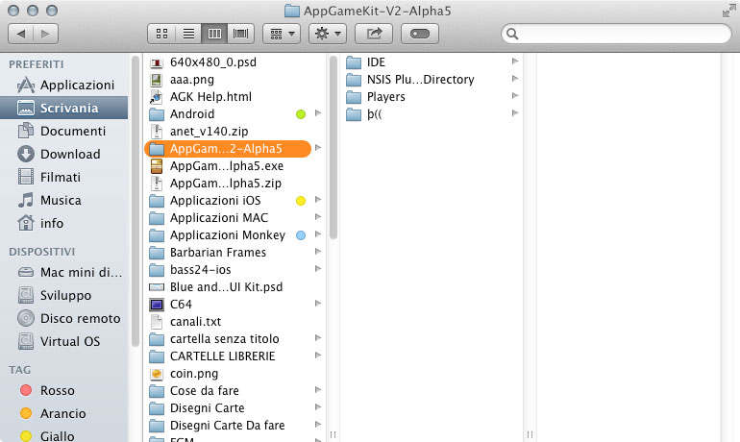Expand the Android folder arrow
This screenshot has height=442, width=740.
coord(318,113)
